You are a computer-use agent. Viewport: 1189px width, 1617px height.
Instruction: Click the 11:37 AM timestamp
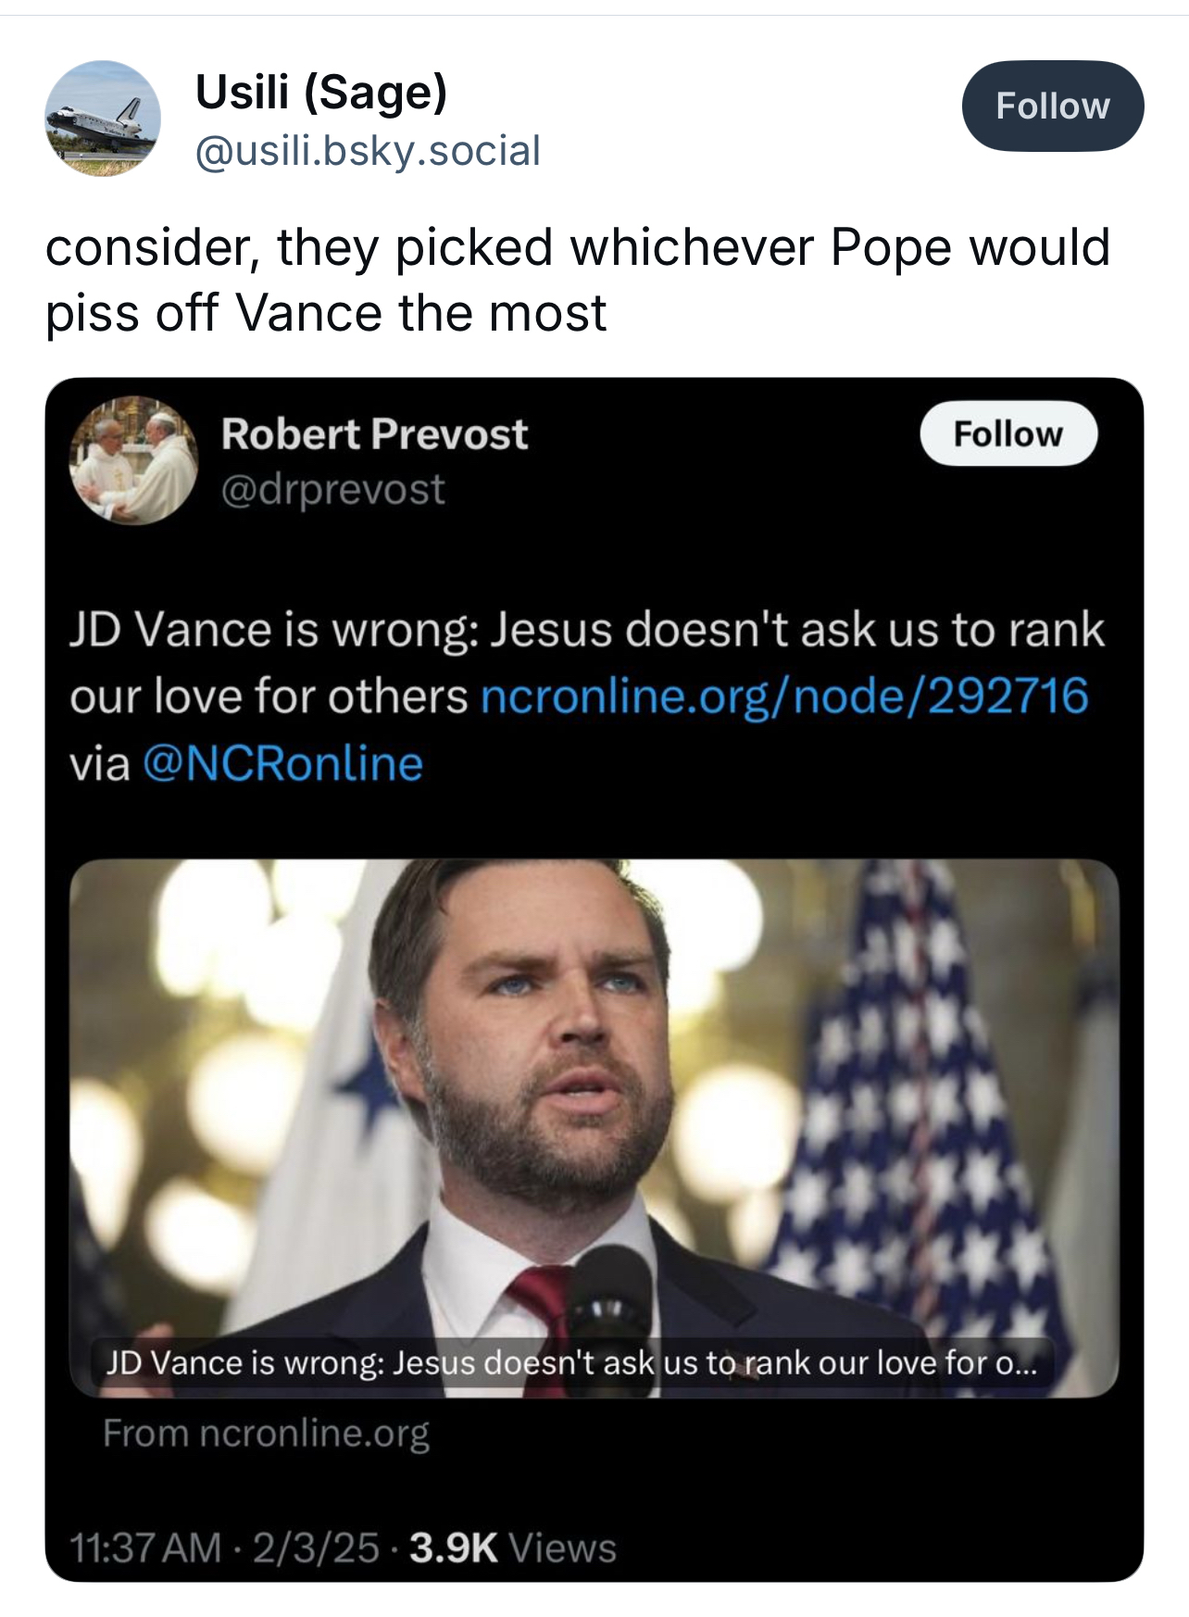coord(145,1548)
